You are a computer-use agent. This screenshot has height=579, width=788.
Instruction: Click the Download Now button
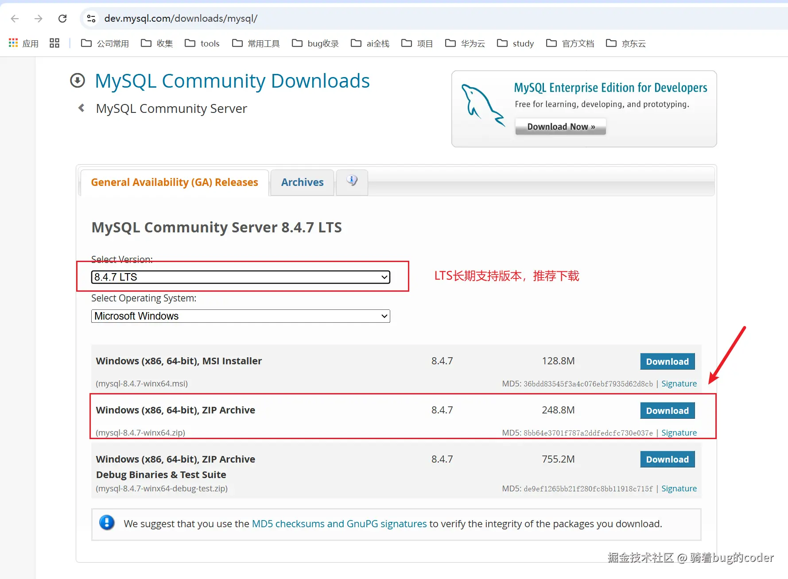[x=561, y=127]
